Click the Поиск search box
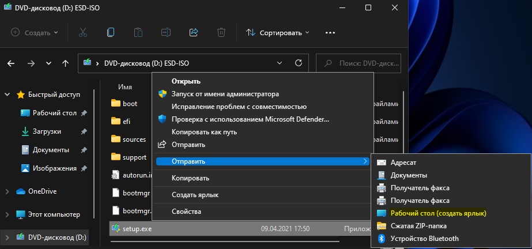This screenshot has height=249, width=532. (359, 63)
